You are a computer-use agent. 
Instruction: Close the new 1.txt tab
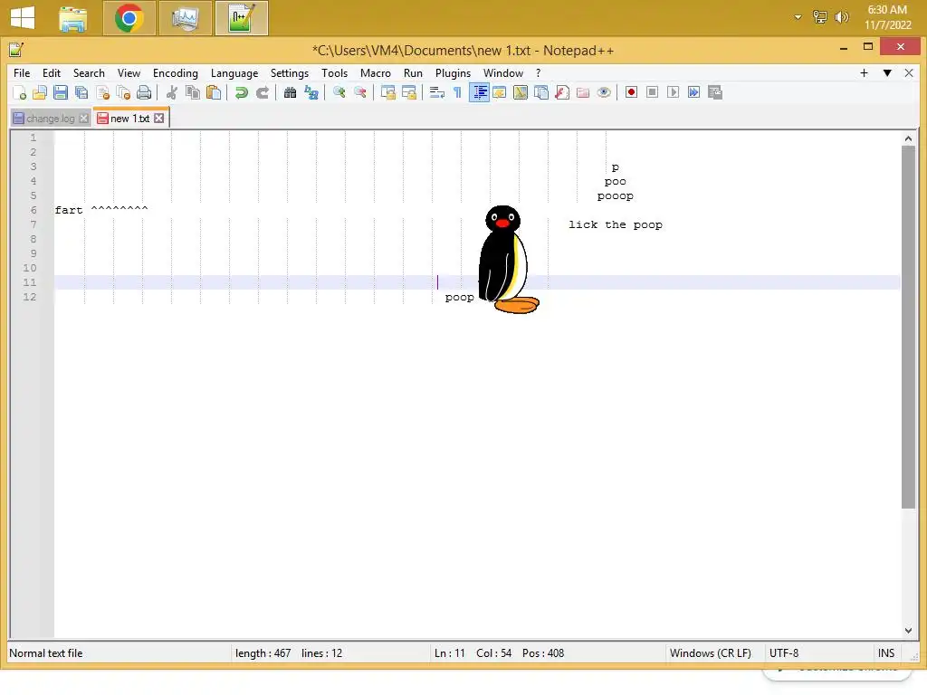point(159,119)
